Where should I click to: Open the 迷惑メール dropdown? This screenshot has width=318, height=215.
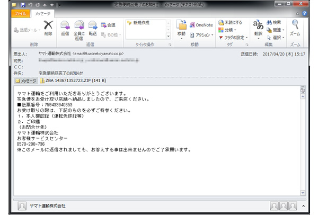(x=27, y=30)
